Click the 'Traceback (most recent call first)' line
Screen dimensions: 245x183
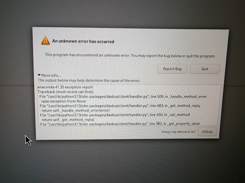66,91
